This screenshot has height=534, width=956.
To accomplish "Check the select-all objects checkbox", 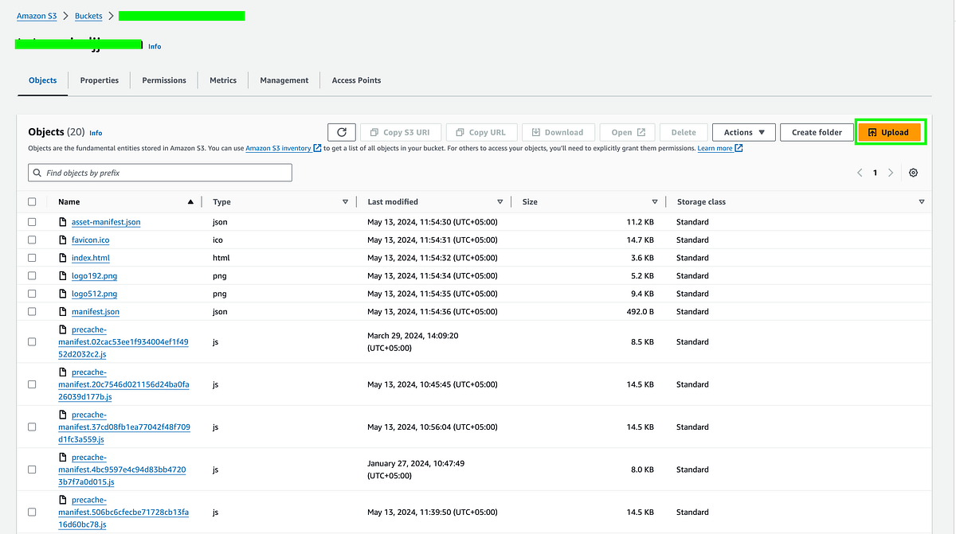I will point(32,201).
